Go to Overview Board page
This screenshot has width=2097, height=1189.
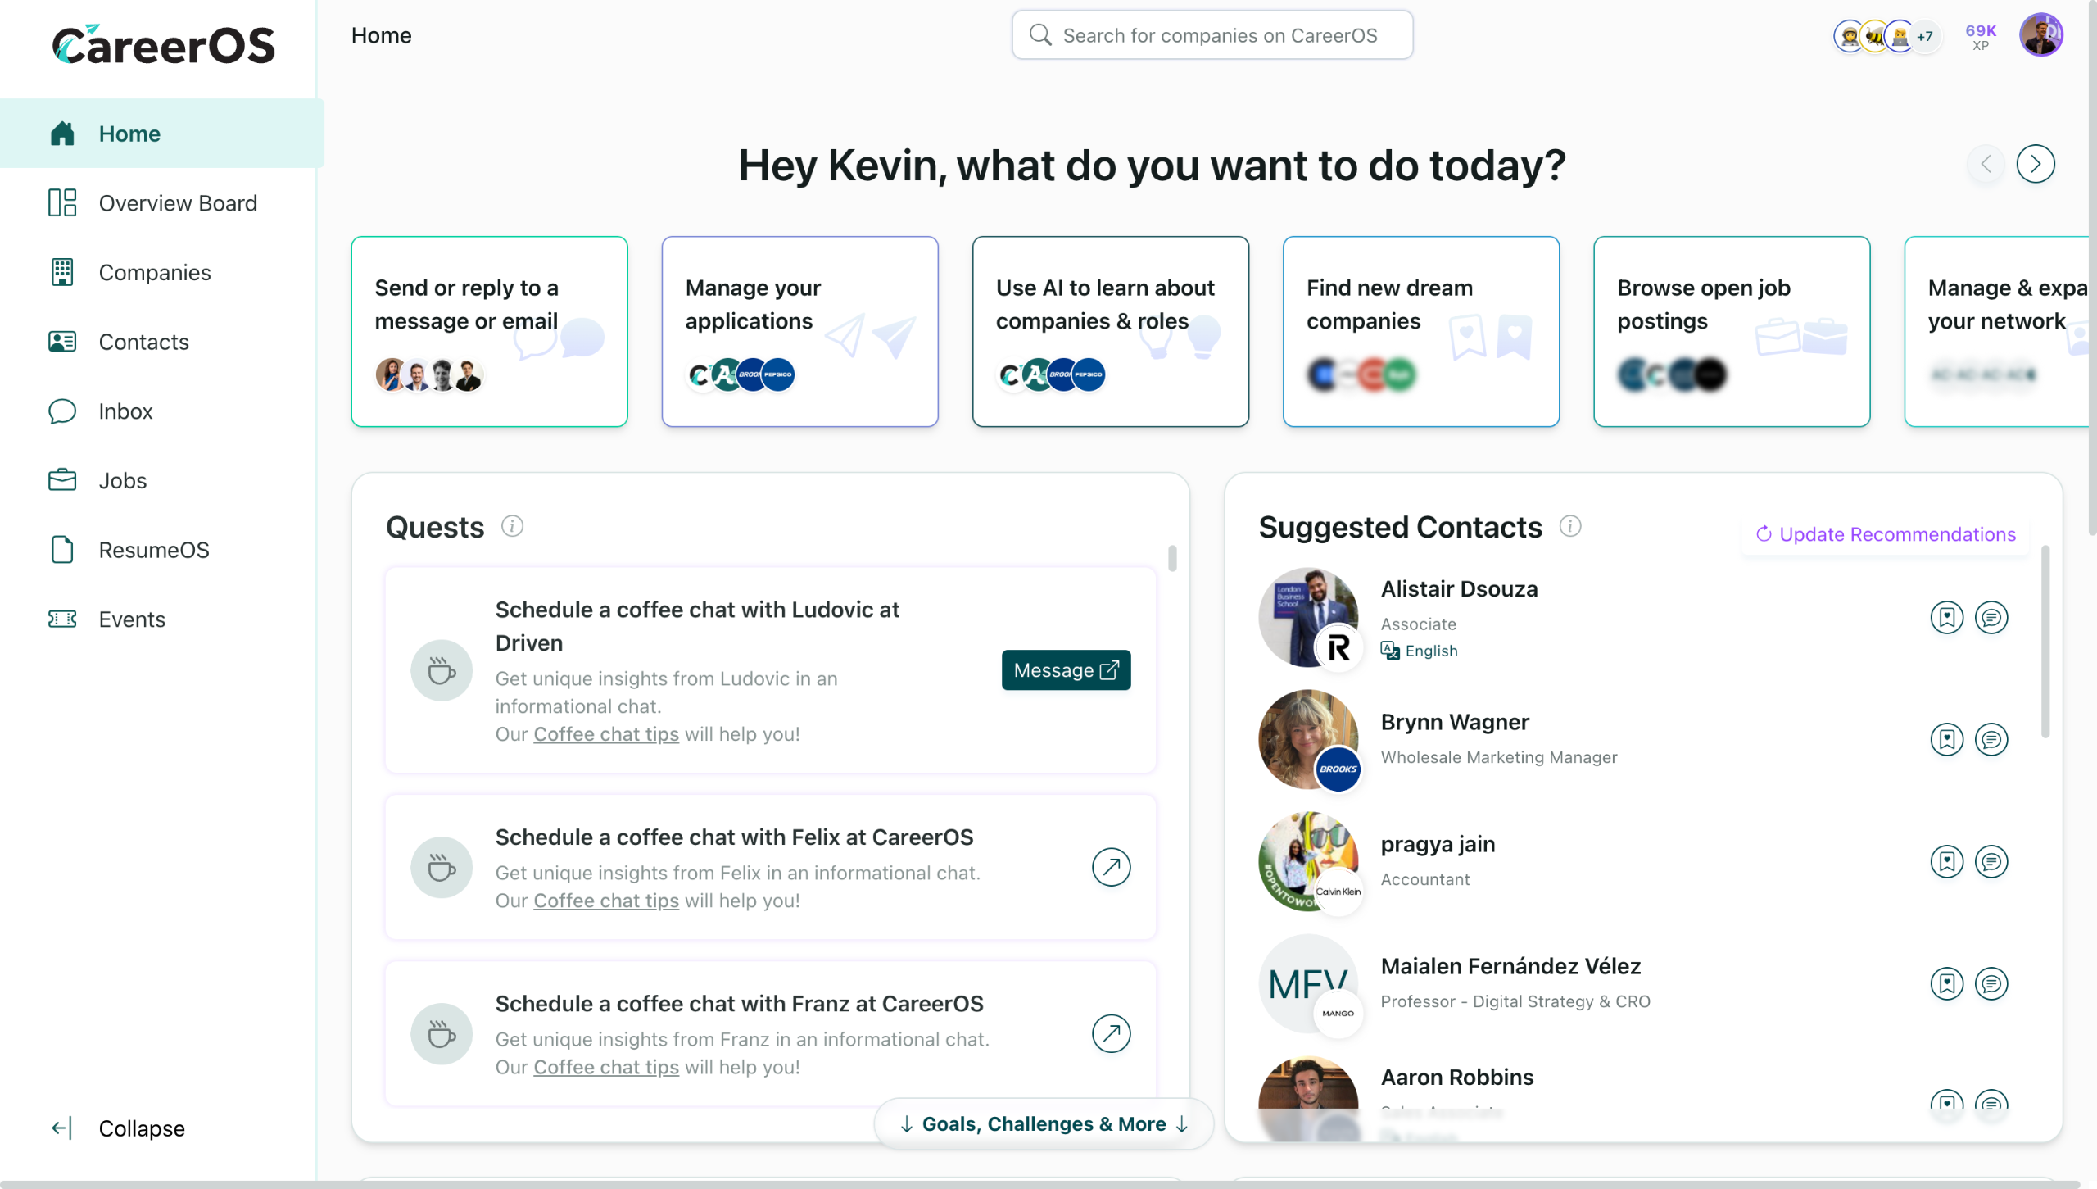click(177, 203)
